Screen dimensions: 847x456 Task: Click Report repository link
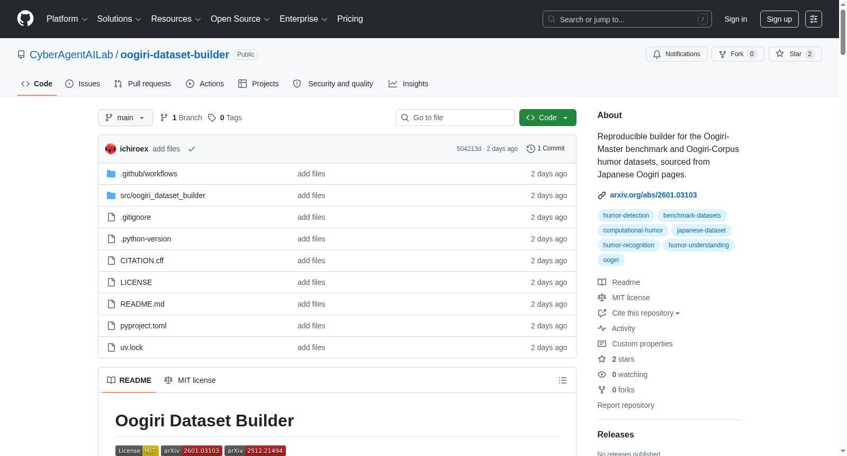(x=626, y=405)
